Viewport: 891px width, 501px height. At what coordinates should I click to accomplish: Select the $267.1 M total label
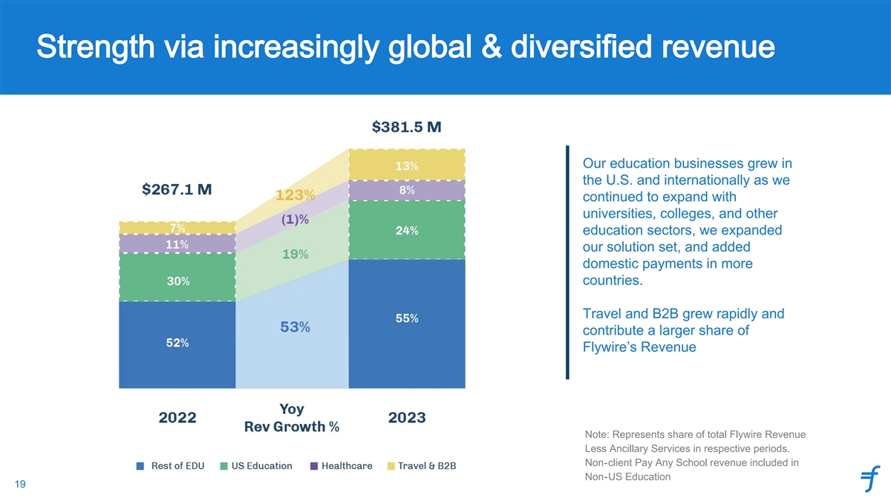(177, 189)
